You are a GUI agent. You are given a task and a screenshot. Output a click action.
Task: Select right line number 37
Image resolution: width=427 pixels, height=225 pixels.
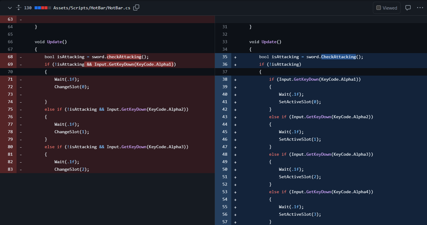click(x=225, y=72)
